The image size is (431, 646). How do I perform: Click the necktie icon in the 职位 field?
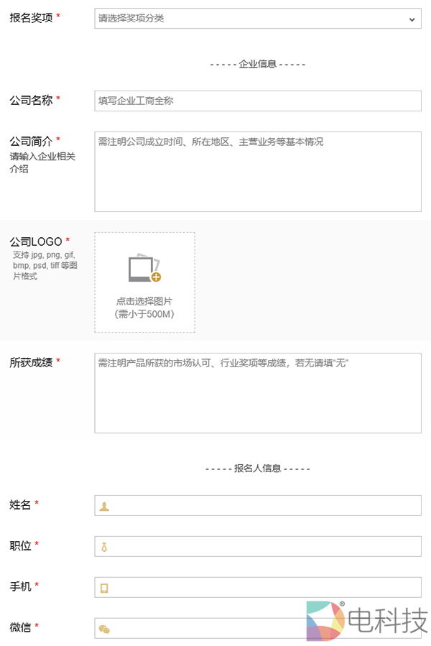pyautogui.click(x=105, y=547)
